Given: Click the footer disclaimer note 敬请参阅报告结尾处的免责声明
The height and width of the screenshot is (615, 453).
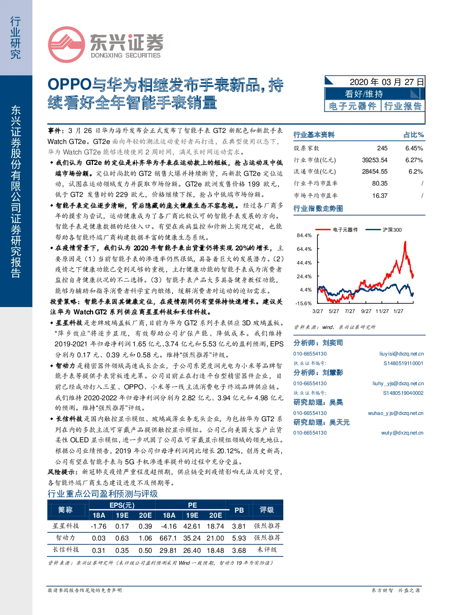Looking at the screenshot, I should click(85, 590).
